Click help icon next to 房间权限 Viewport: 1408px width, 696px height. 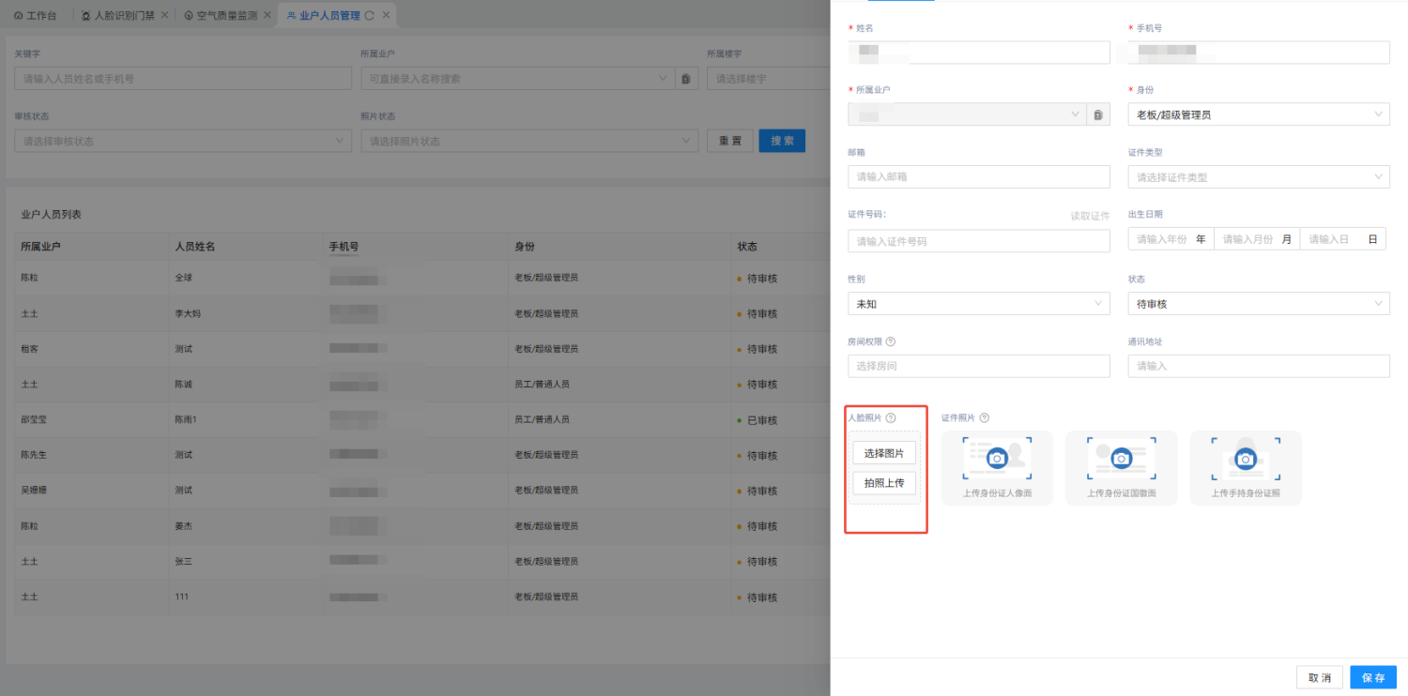coord(891,342)
